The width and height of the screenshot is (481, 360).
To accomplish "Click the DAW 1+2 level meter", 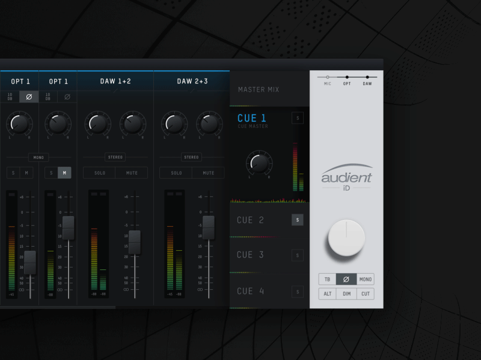I will (99, 244).
